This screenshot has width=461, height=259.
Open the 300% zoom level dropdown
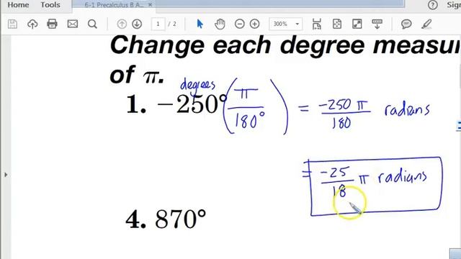click(285, 24)
